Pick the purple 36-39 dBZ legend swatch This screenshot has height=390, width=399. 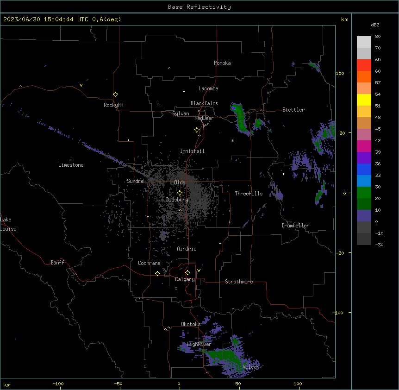coord(364,158)
